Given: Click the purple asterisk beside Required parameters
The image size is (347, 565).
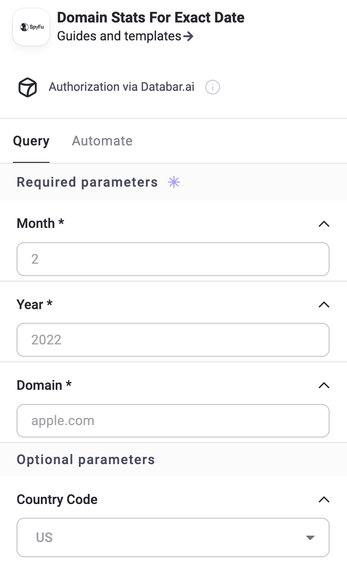Looking at the screenshot, I should [x=174, y=183].
